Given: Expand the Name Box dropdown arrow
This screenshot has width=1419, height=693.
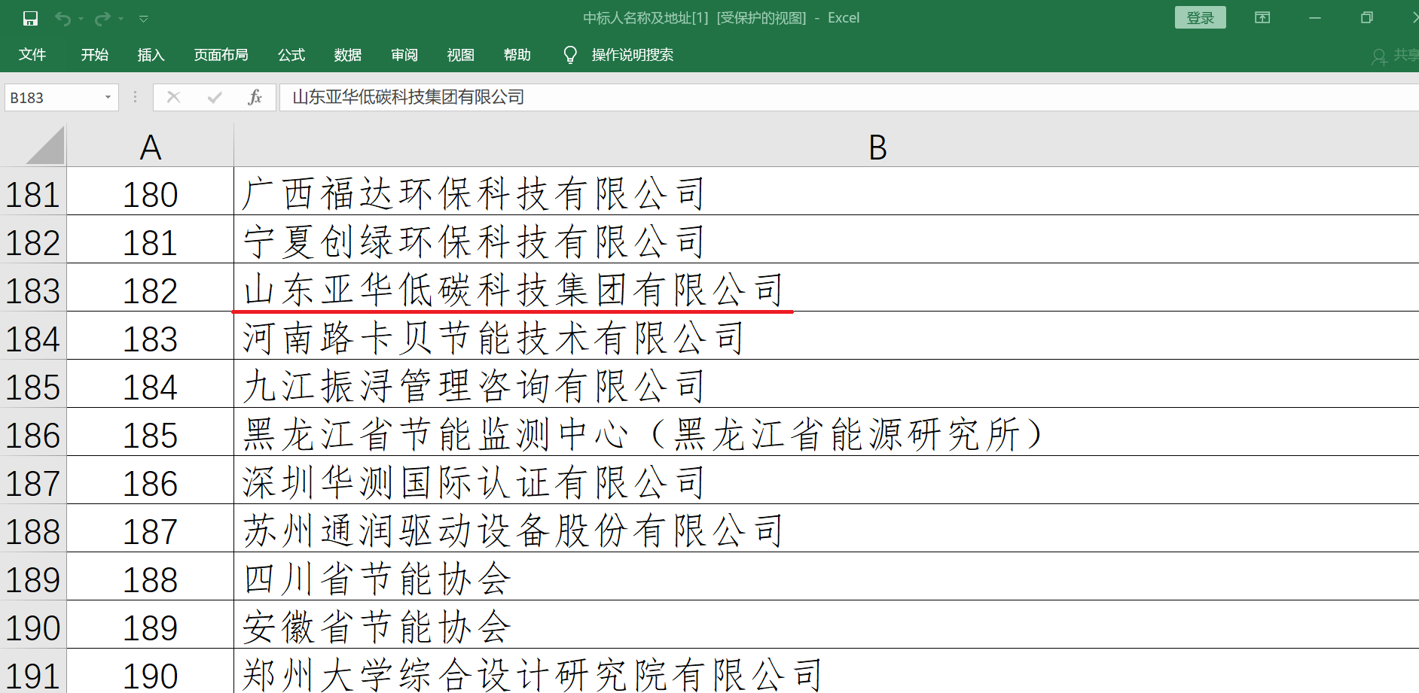Looking at the screenshot, I should pos(108,97).
